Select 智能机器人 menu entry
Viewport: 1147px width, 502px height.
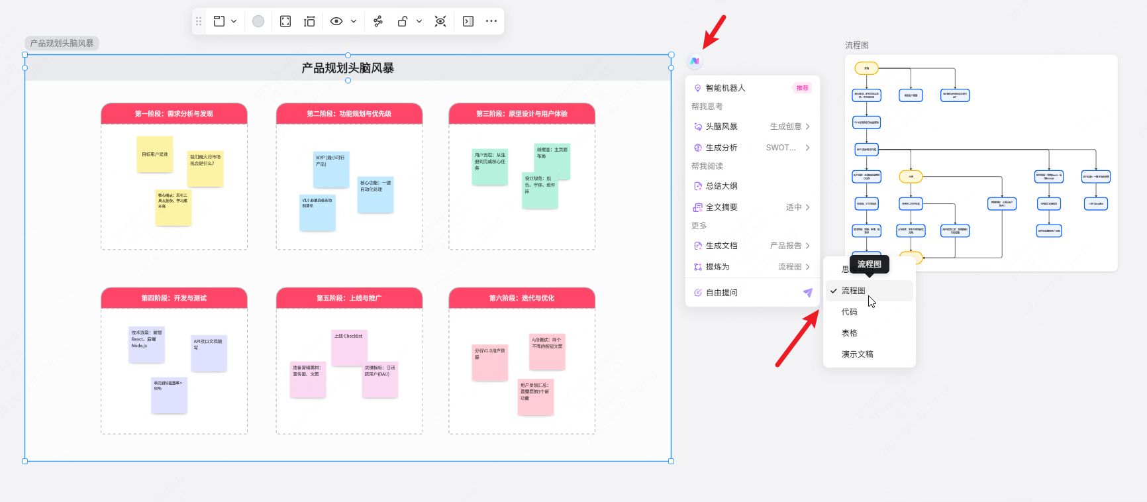click(x=752, y=88)
